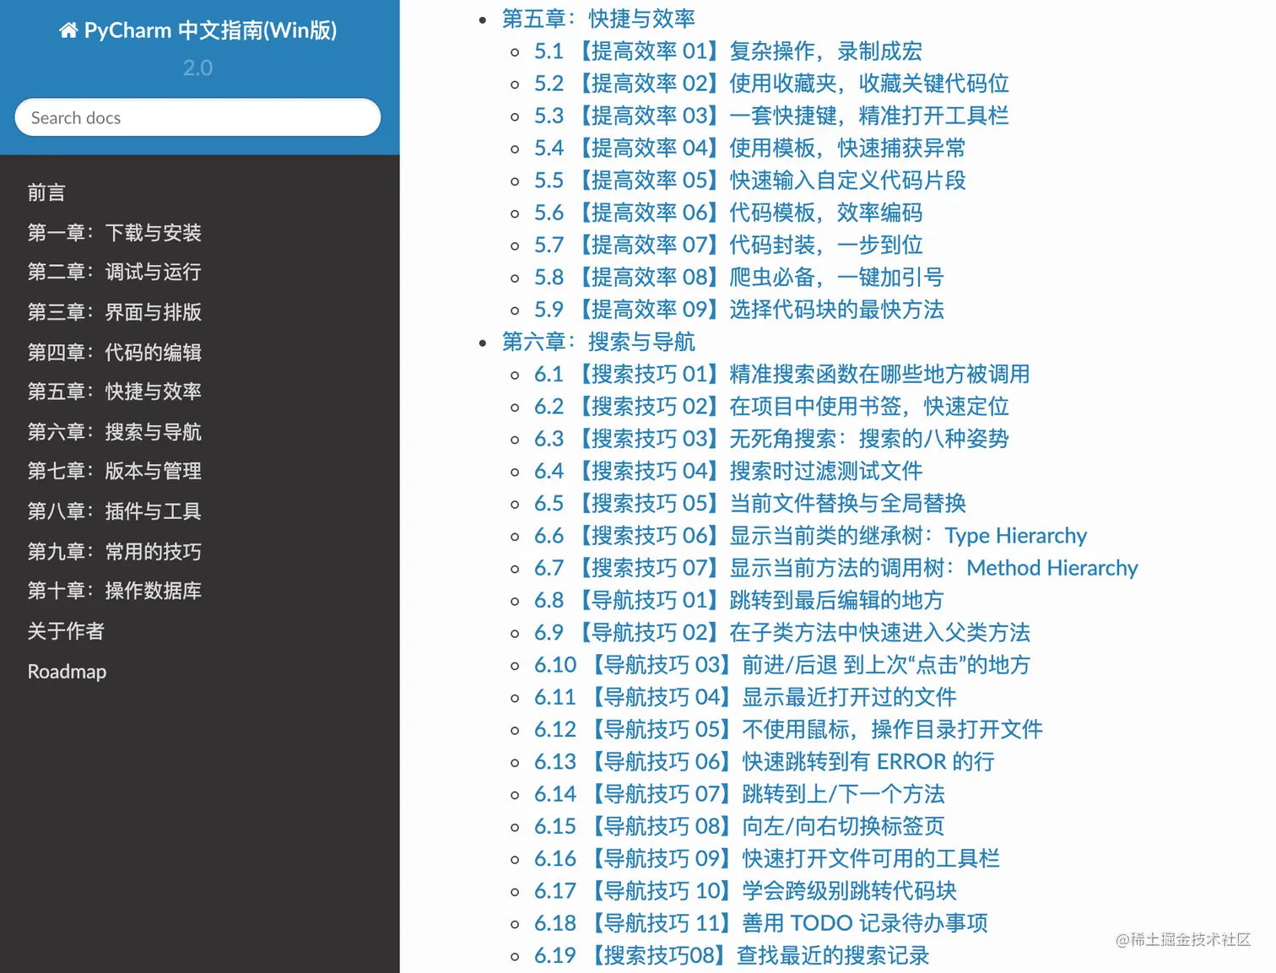The height and width of the screenshot is (973, 1276).
Task: Open 5.8 爬虫必备，一键加引号
Action: [739, 278]
